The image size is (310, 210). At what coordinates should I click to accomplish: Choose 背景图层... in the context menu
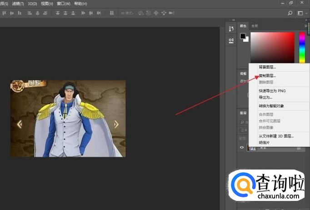[x=267, y=67]
